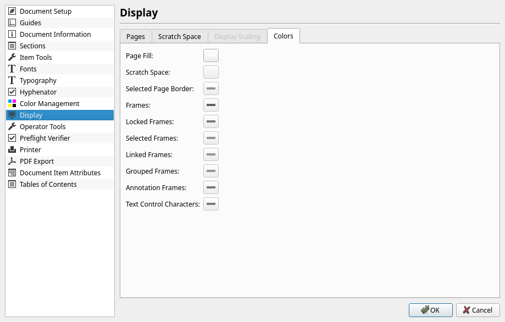The width and height of the screenshot is (505, 322).
Task: Switch to the Pages tab
Action: 136,37
